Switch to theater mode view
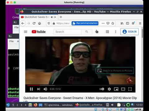The image size is (149, 111). [x=123, y=89]
